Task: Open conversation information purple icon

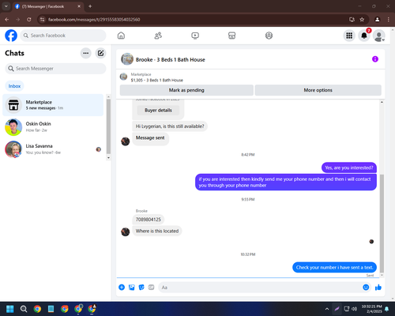Action: point(375,59)
